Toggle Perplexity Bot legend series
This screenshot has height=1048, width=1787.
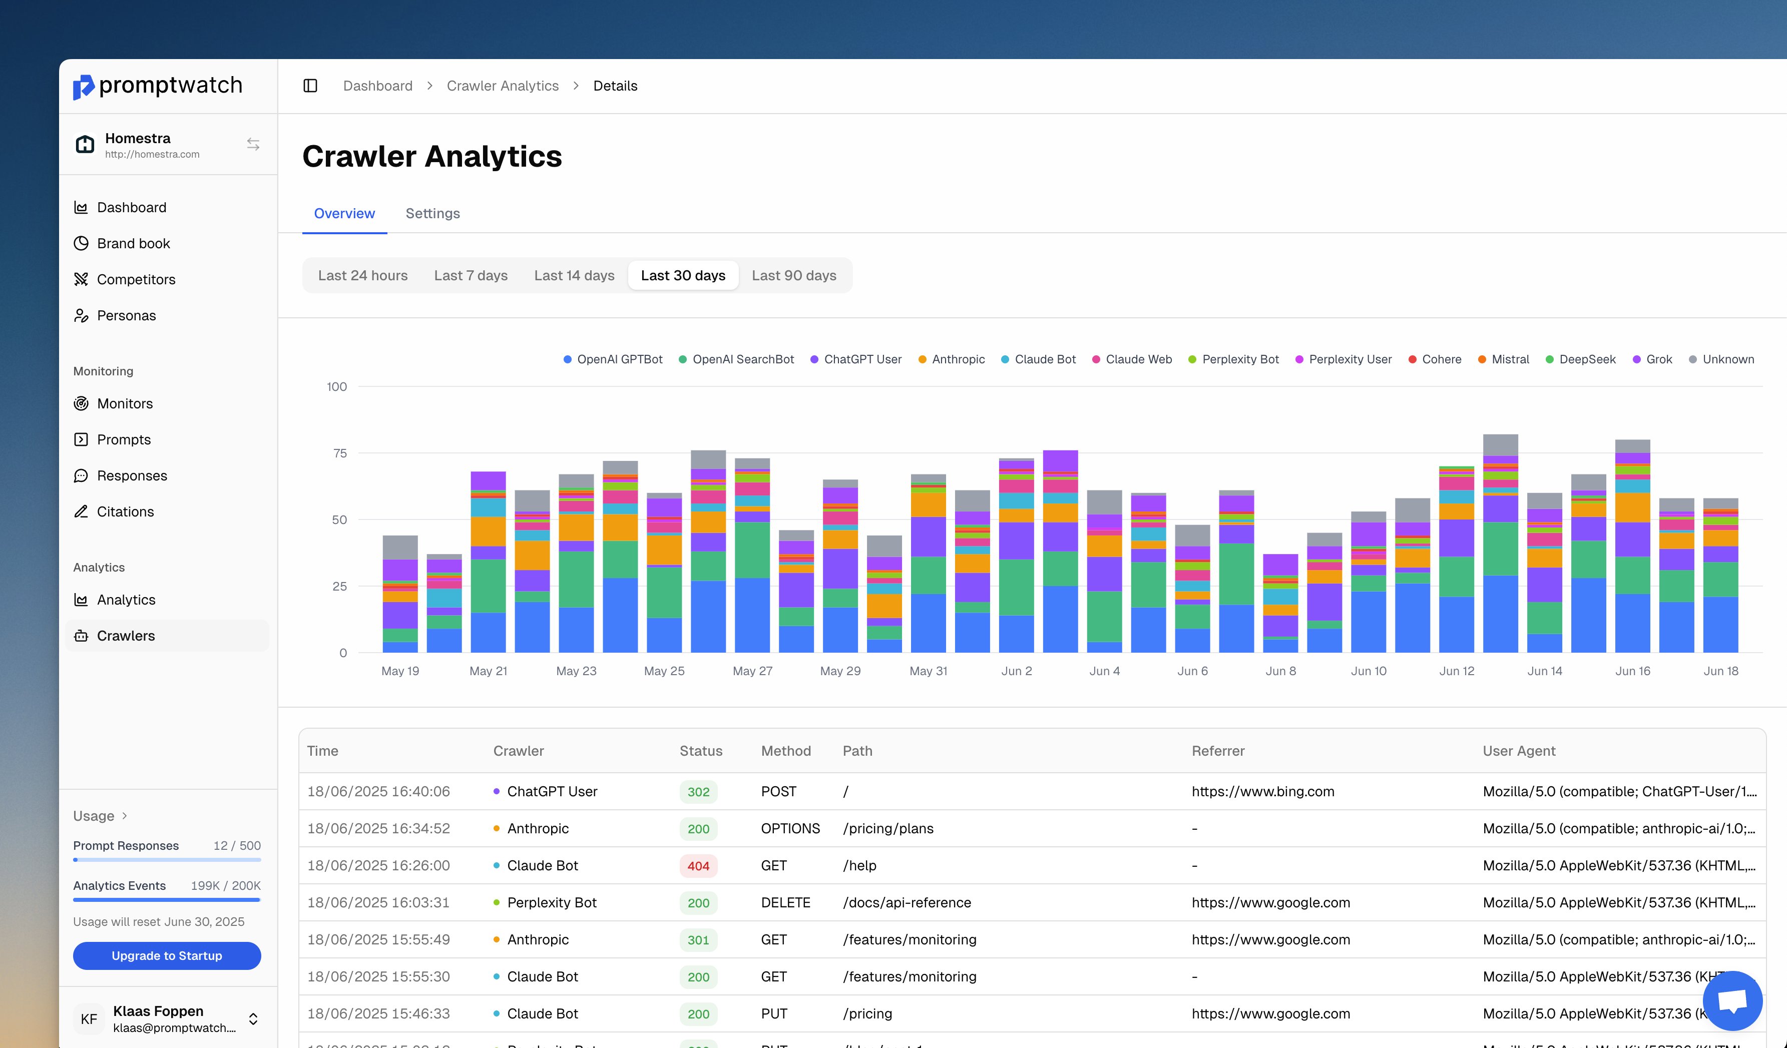click(x=1234, y=359)
